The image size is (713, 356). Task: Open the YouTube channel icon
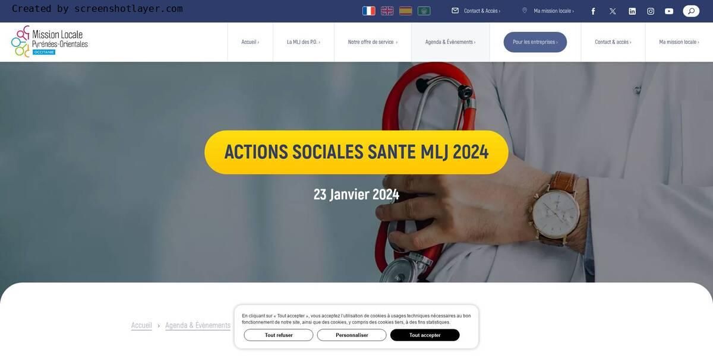pos(669,11)
